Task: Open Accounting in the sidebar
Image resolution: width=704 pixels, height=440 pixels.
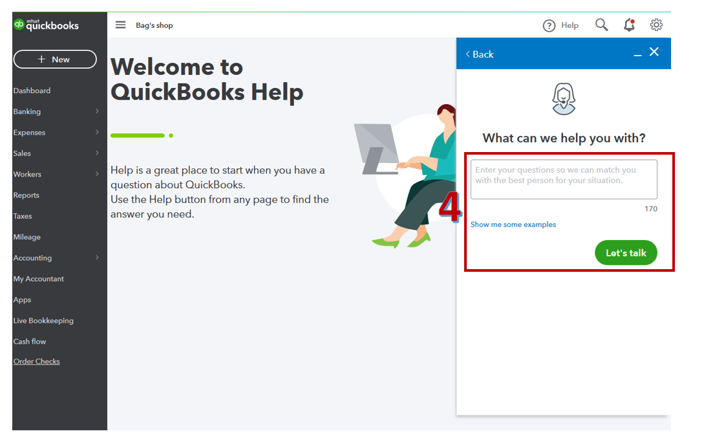Action: tap(32, 258)
